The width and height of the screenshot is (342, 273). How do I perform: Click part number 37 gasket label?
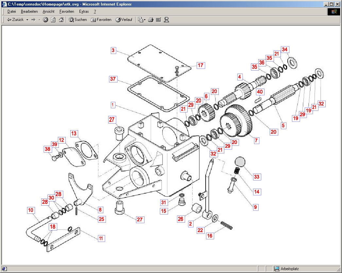(113, 79)
